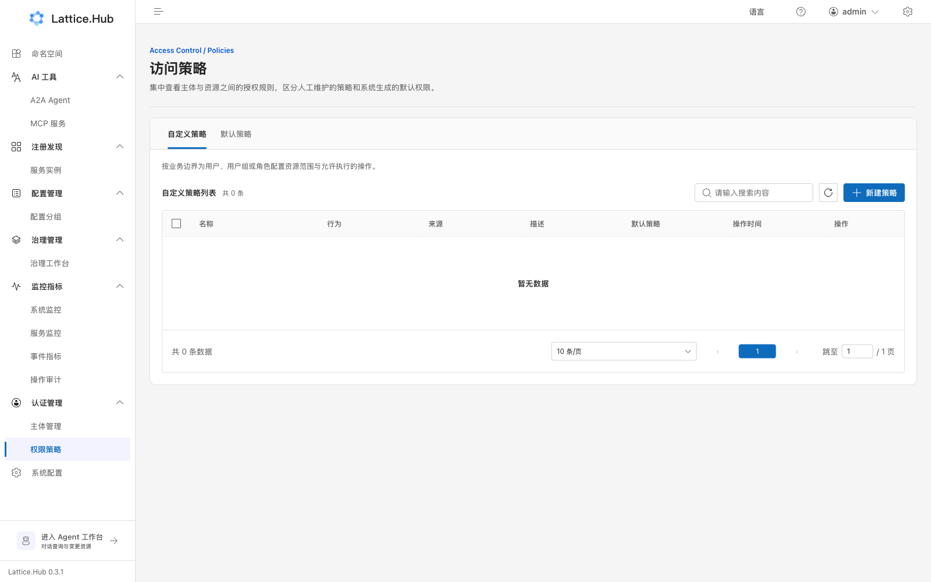The image size is (931, 582).
Task: Open 配置分组 in sidebar
Action: pyautogui.click(x=45, y=217)
